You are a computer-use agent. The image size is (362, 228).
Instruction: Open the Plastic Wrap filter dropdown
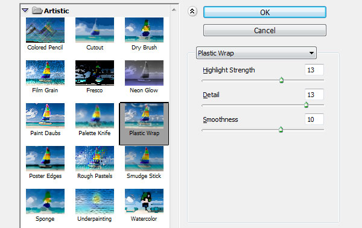tap(256, 53)
